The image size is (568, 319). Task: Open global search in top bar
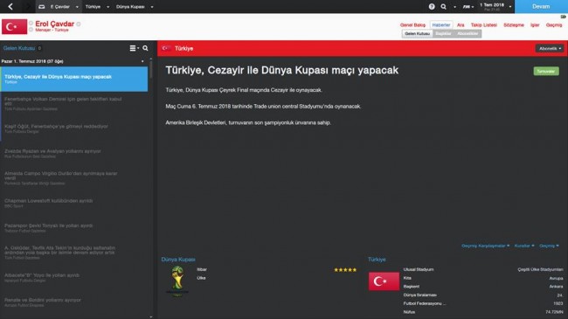point(443,6)
